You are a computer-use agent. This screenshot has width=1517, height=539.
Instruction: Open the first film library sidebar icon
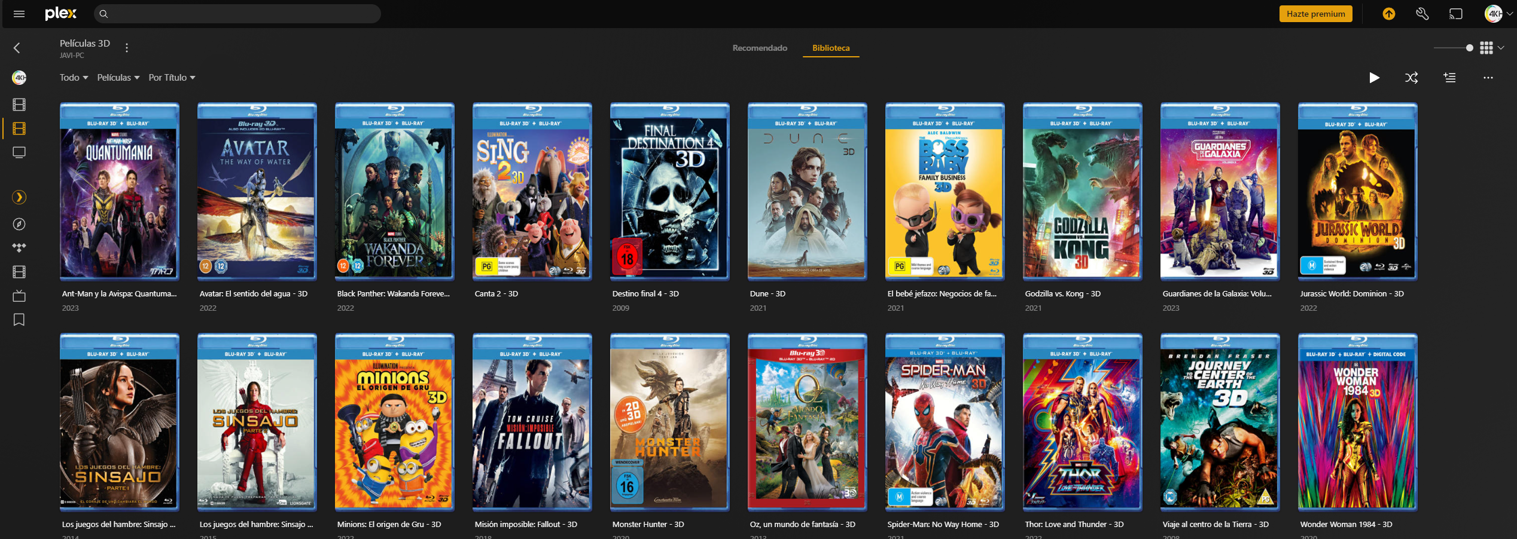coord(19,105)
